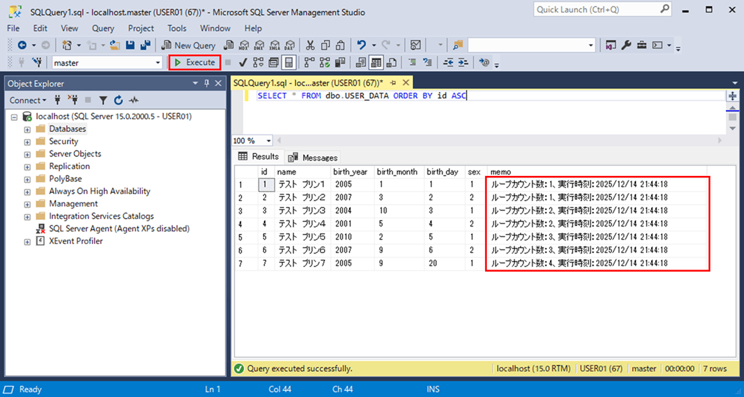Screen dimensions: 744x397
Task: Click the Cut scissors icon
Action: click(x=310, y=45)
